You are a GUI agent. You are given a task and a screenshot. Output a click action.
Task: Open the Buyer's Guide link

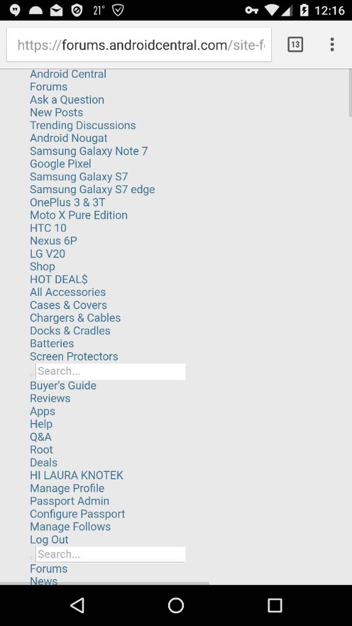click(x=63, y=386)
